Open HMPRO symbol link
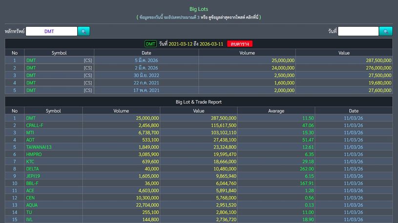Viewport: 398px width, 223px height. click(34, 154)
